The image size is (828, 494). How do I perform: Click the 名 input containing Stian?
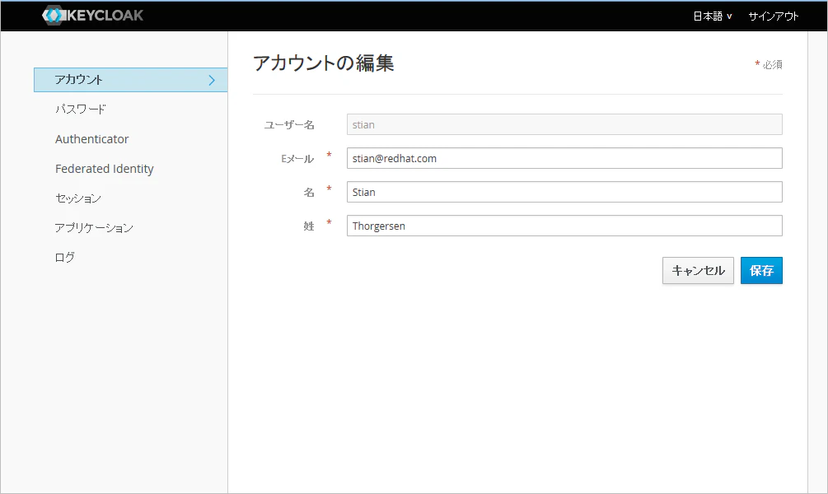pos(564,192)
